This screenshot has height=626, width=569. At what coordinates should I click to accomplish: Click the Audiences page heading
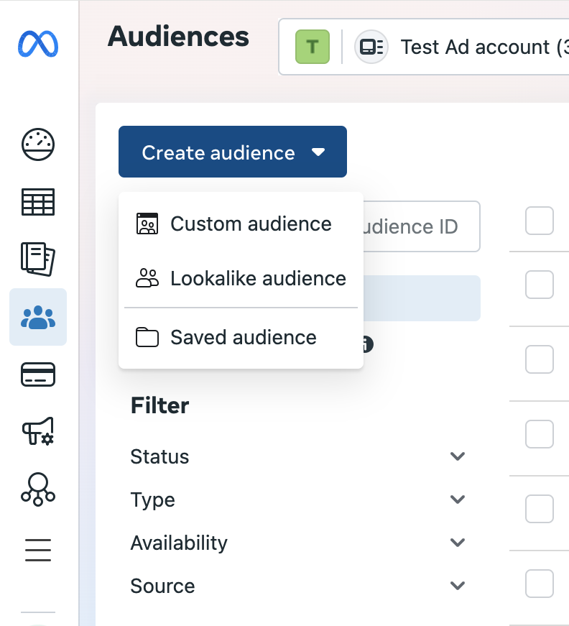click(x=178, y=37)
